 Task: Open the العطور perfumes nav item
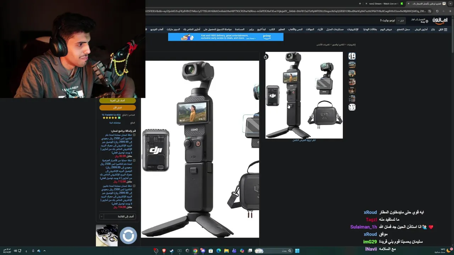[281, 29]
